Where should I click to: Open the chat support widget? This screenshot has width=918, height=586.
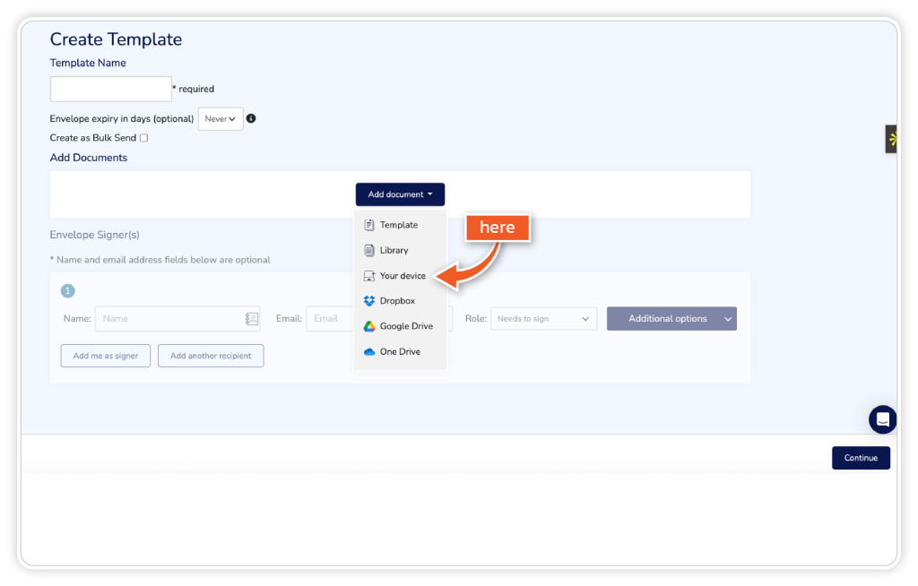(x=882, y=419)
